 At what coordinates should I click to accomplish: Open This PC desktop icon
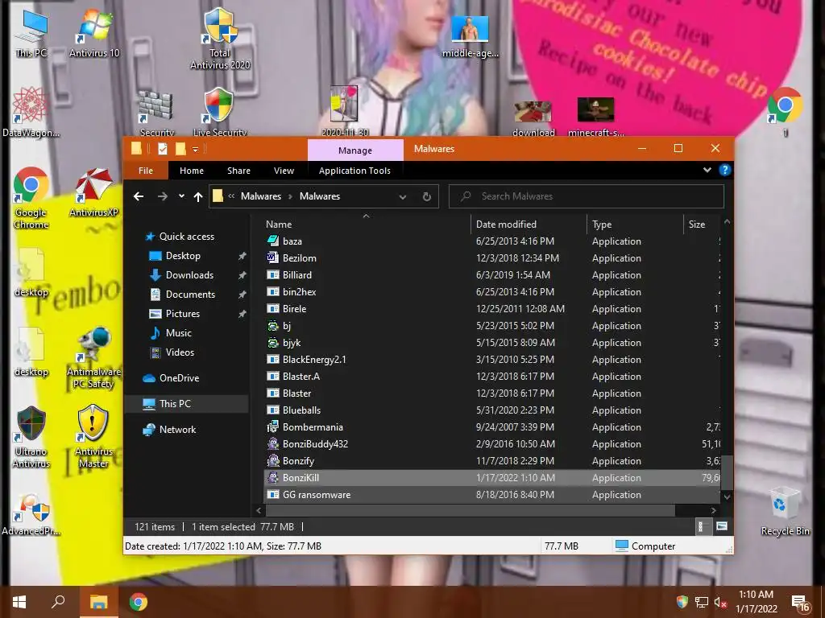(x=31, y=34)
